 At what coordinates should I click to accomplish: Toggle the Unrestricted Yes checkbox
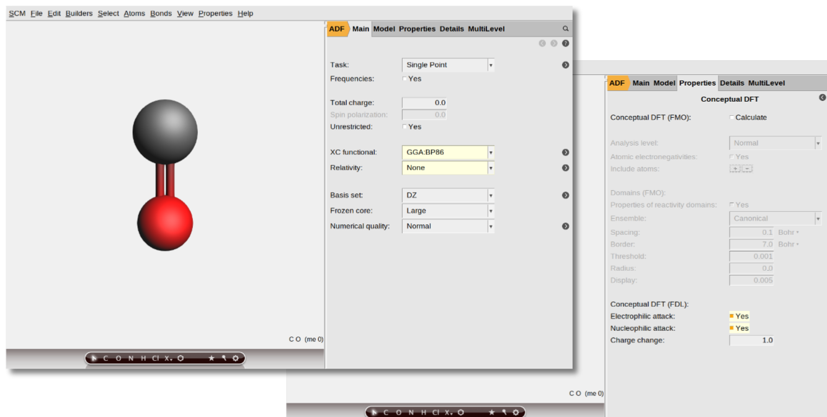[405, 127]
